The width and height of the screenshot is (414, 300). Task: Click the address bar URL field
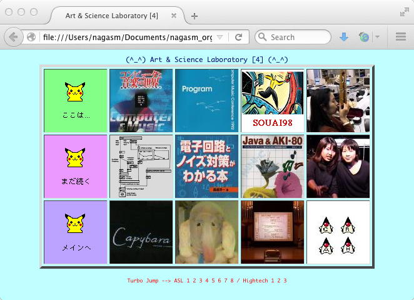(128, 38)
